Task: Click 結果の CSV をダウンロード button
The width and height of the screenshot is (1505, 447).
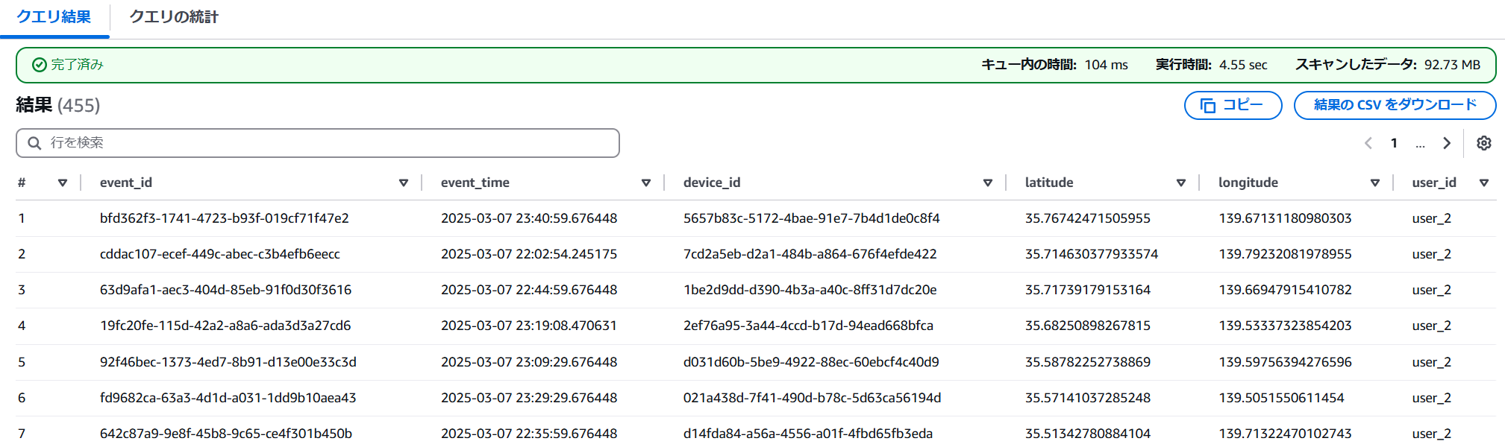Action: tap(1395, 105)
